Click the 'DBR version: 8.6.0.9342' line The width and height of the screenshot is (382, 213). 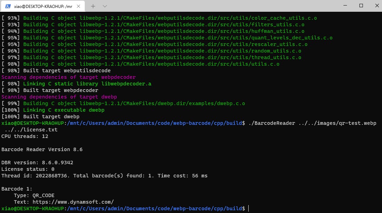coord(37,163)
